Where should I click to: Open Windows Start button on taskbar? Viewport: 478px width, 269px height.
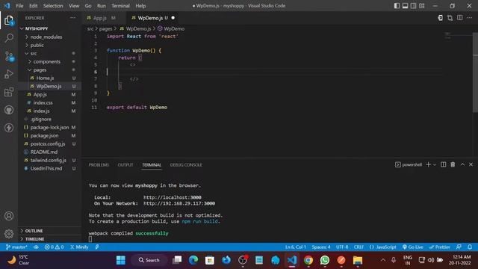(x=121, y=260)
